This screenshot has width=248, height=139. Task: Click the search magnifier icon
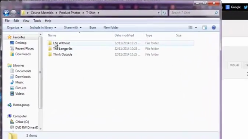(216, 13)
